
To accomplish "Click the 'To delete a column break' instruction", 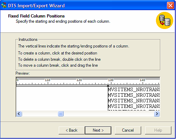I will pyautogui.click(x=59, y=59).
